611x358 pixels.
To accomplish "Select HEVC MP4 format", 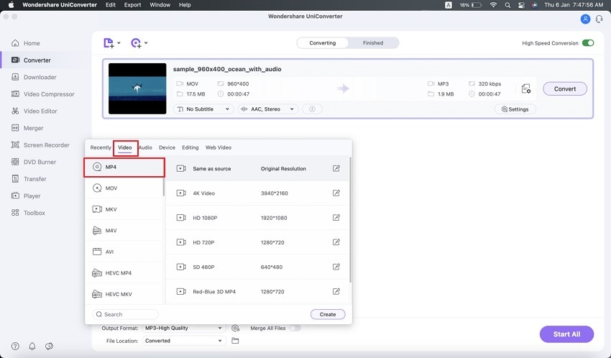I will (x=124, y=273).
